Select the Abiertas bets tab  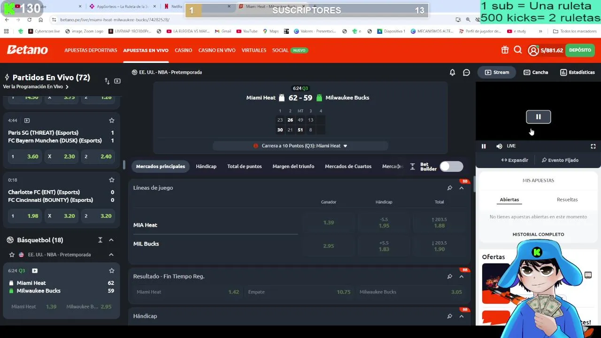click(x=509, y=200)
